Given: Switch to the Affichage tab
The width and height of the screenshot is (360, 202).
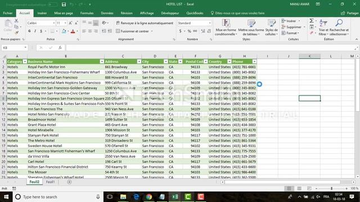Looking at the screenshot, I should 147,13.
